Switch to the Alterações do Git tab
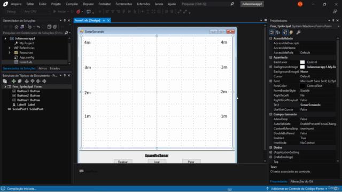The width and height of the screenshot is (342, 192). (301, 181)
